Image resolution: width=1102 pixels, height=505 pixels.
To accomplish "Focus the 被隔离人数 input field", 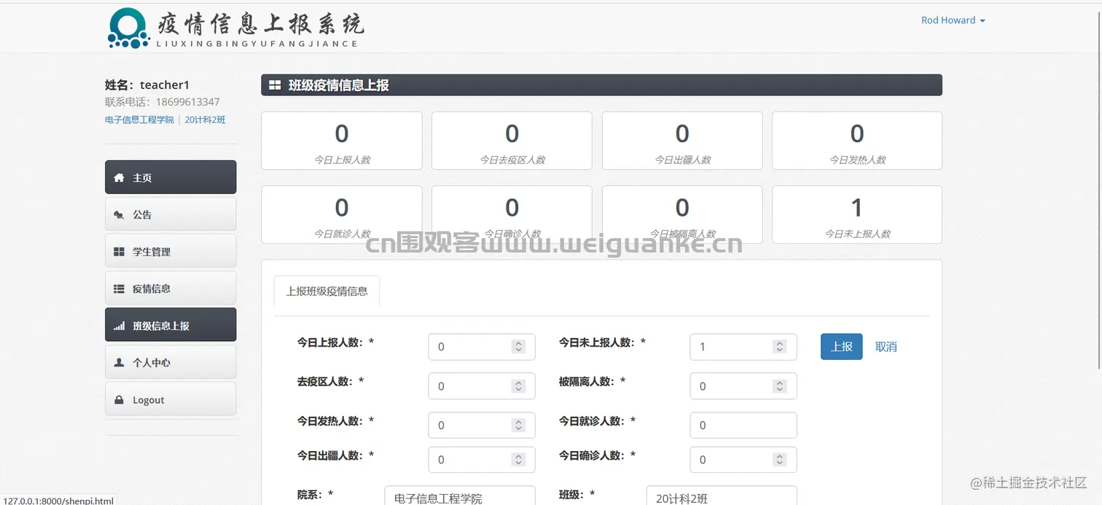I will point(743,386).
